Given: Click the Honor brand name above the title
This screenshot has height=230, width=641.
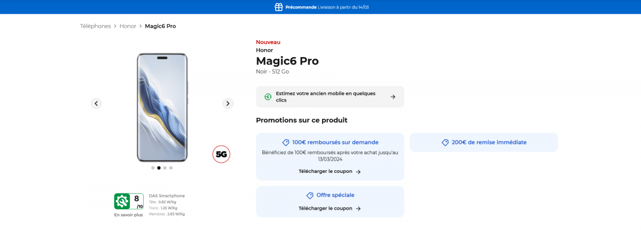Looking at the screenshot, I should pos(264,50).
